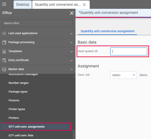Expand Last used applications section
Screen dimensions: 151x139
point(71,34)
